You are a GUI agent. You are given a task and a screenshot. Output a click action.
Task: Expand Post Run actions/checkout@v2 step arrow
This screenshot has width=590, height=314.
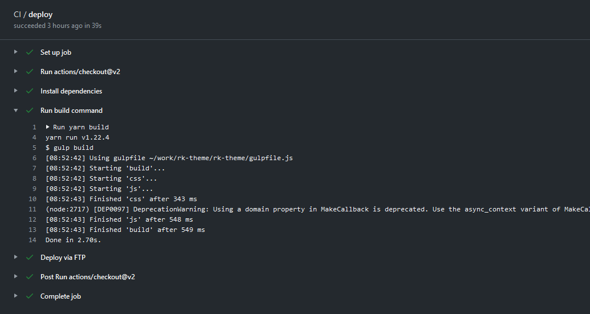tap(15, 276)
